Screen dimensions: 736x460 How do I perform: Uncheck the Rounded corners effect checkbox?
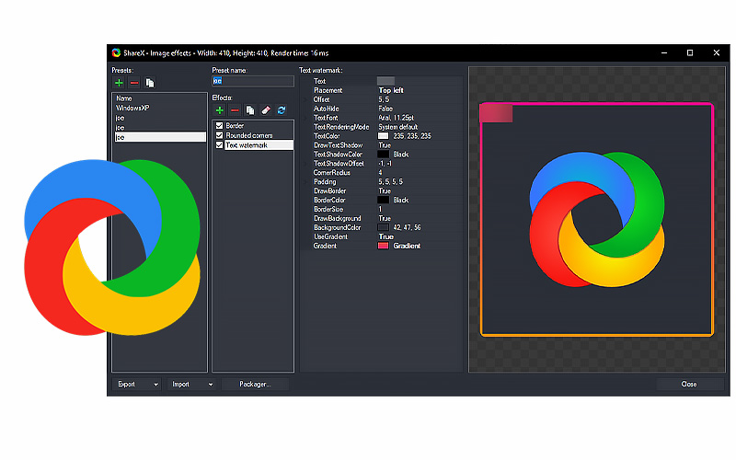(x=219, y=135)
